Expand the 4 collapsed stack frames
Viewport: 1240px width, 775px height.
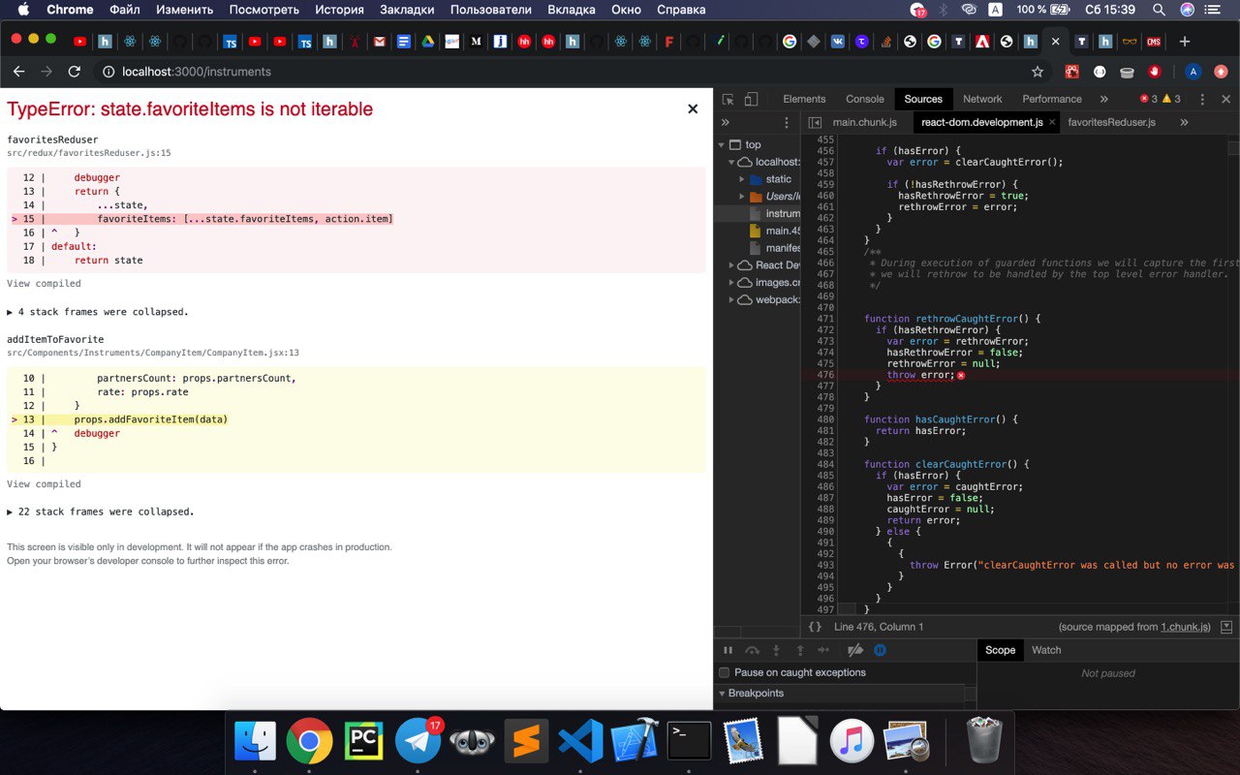pos(97,312)
